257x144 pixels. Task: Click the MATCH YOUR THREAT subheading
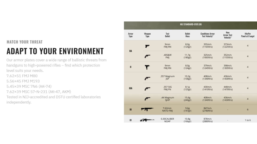24,42
